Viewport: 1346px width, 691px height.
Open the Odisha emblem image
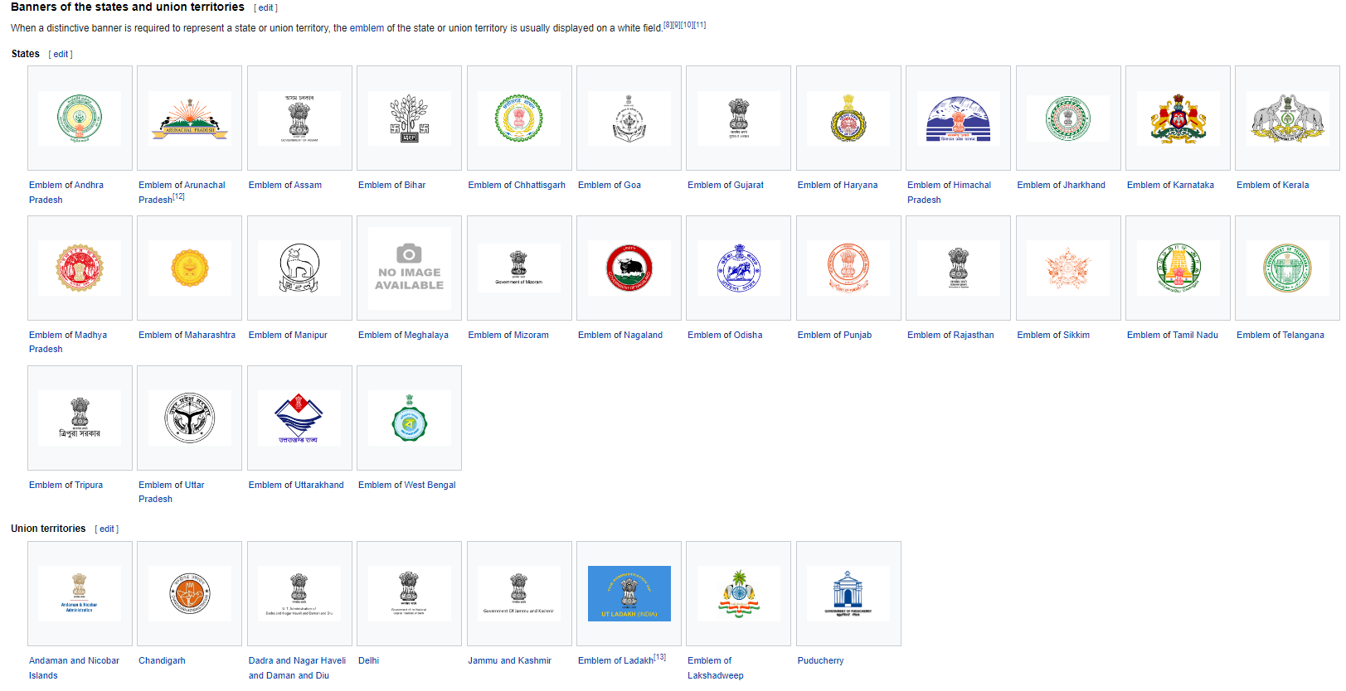pos(738,268)
